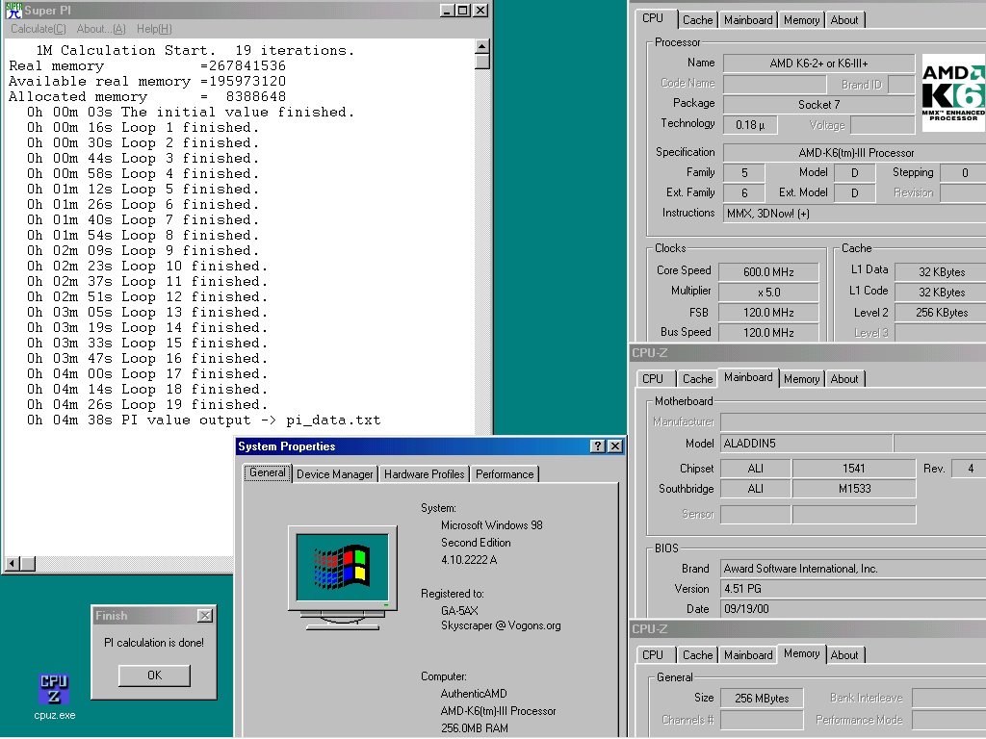Screen dimensions: 986x739
Task: Open the Calculate(C) menu in Super PI
Action: pyautogui.click(x=39, y=29)
